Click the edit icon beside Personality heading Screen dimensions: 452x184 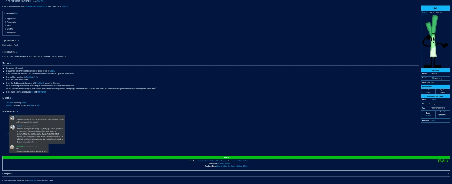click(17, 52)
